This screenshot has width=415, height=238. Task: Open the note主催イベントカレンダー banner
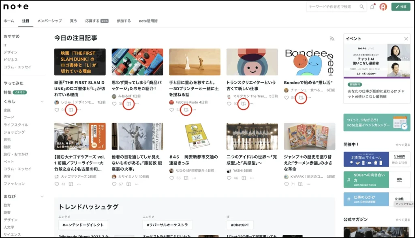tap(377, 122)
